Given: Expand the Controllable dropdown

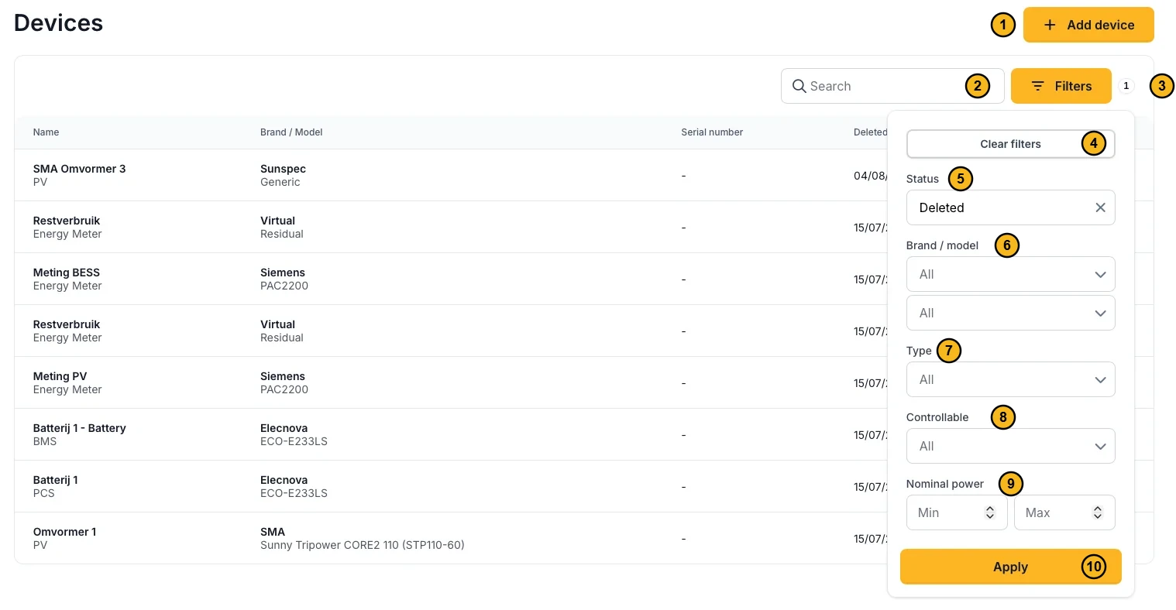Looking at the screenshot, I should click(1010, 446).
